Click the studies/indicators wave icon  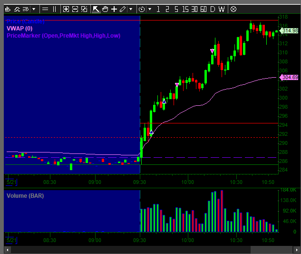[17, 9]
